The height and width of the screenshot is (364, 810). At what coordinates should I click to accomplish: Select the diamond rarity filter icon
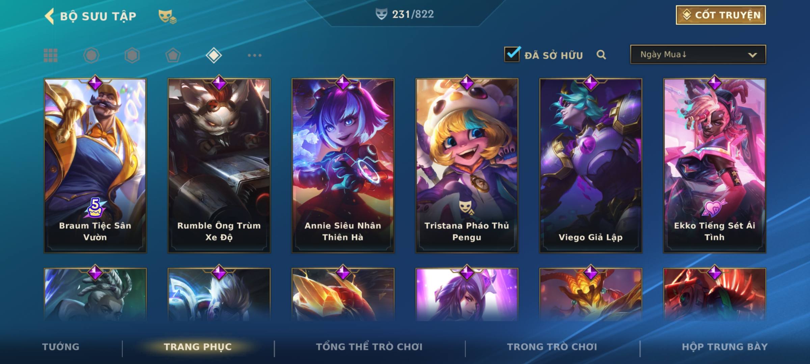[214, 55]
